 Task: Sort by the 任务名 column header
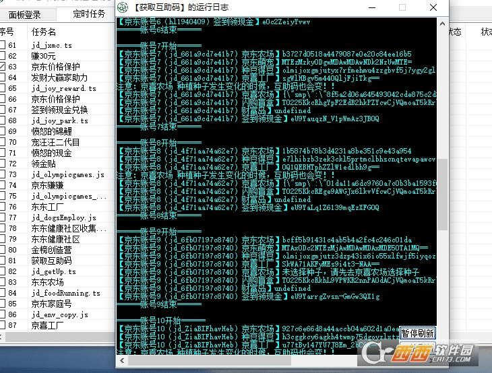tap(44, 32)
